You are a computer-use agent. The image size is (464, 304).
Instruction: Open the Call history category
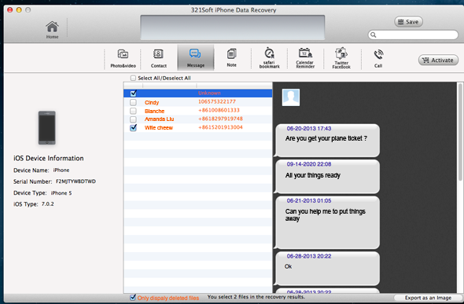378,58
